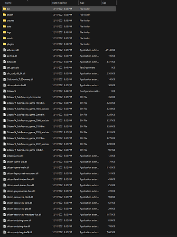Click the CitizenFX configuration settings icon
This screenshot has height=237, width=177.
point(5,91)
